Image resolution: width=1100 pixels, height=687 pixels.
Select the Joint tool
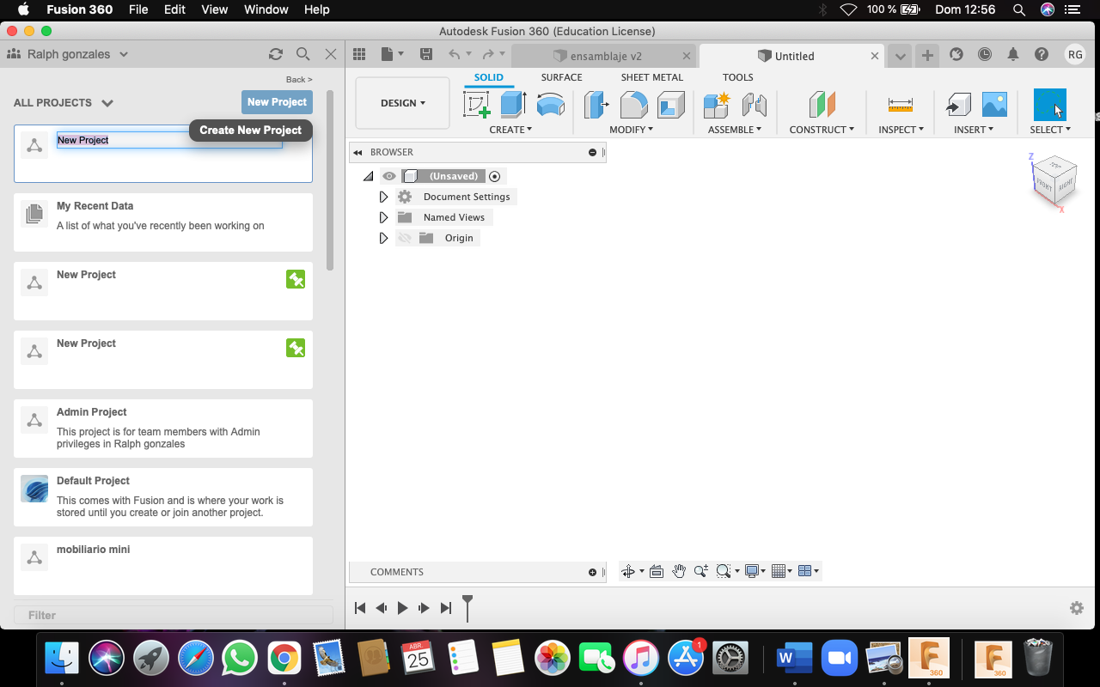click(754, 105)
